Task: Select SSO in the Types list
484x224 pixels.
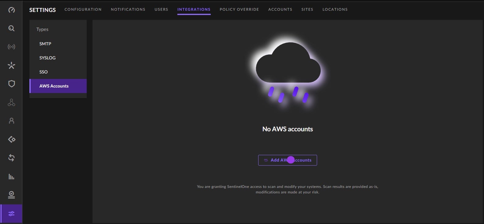Action: pyautogui.click(x=43, y=72)
